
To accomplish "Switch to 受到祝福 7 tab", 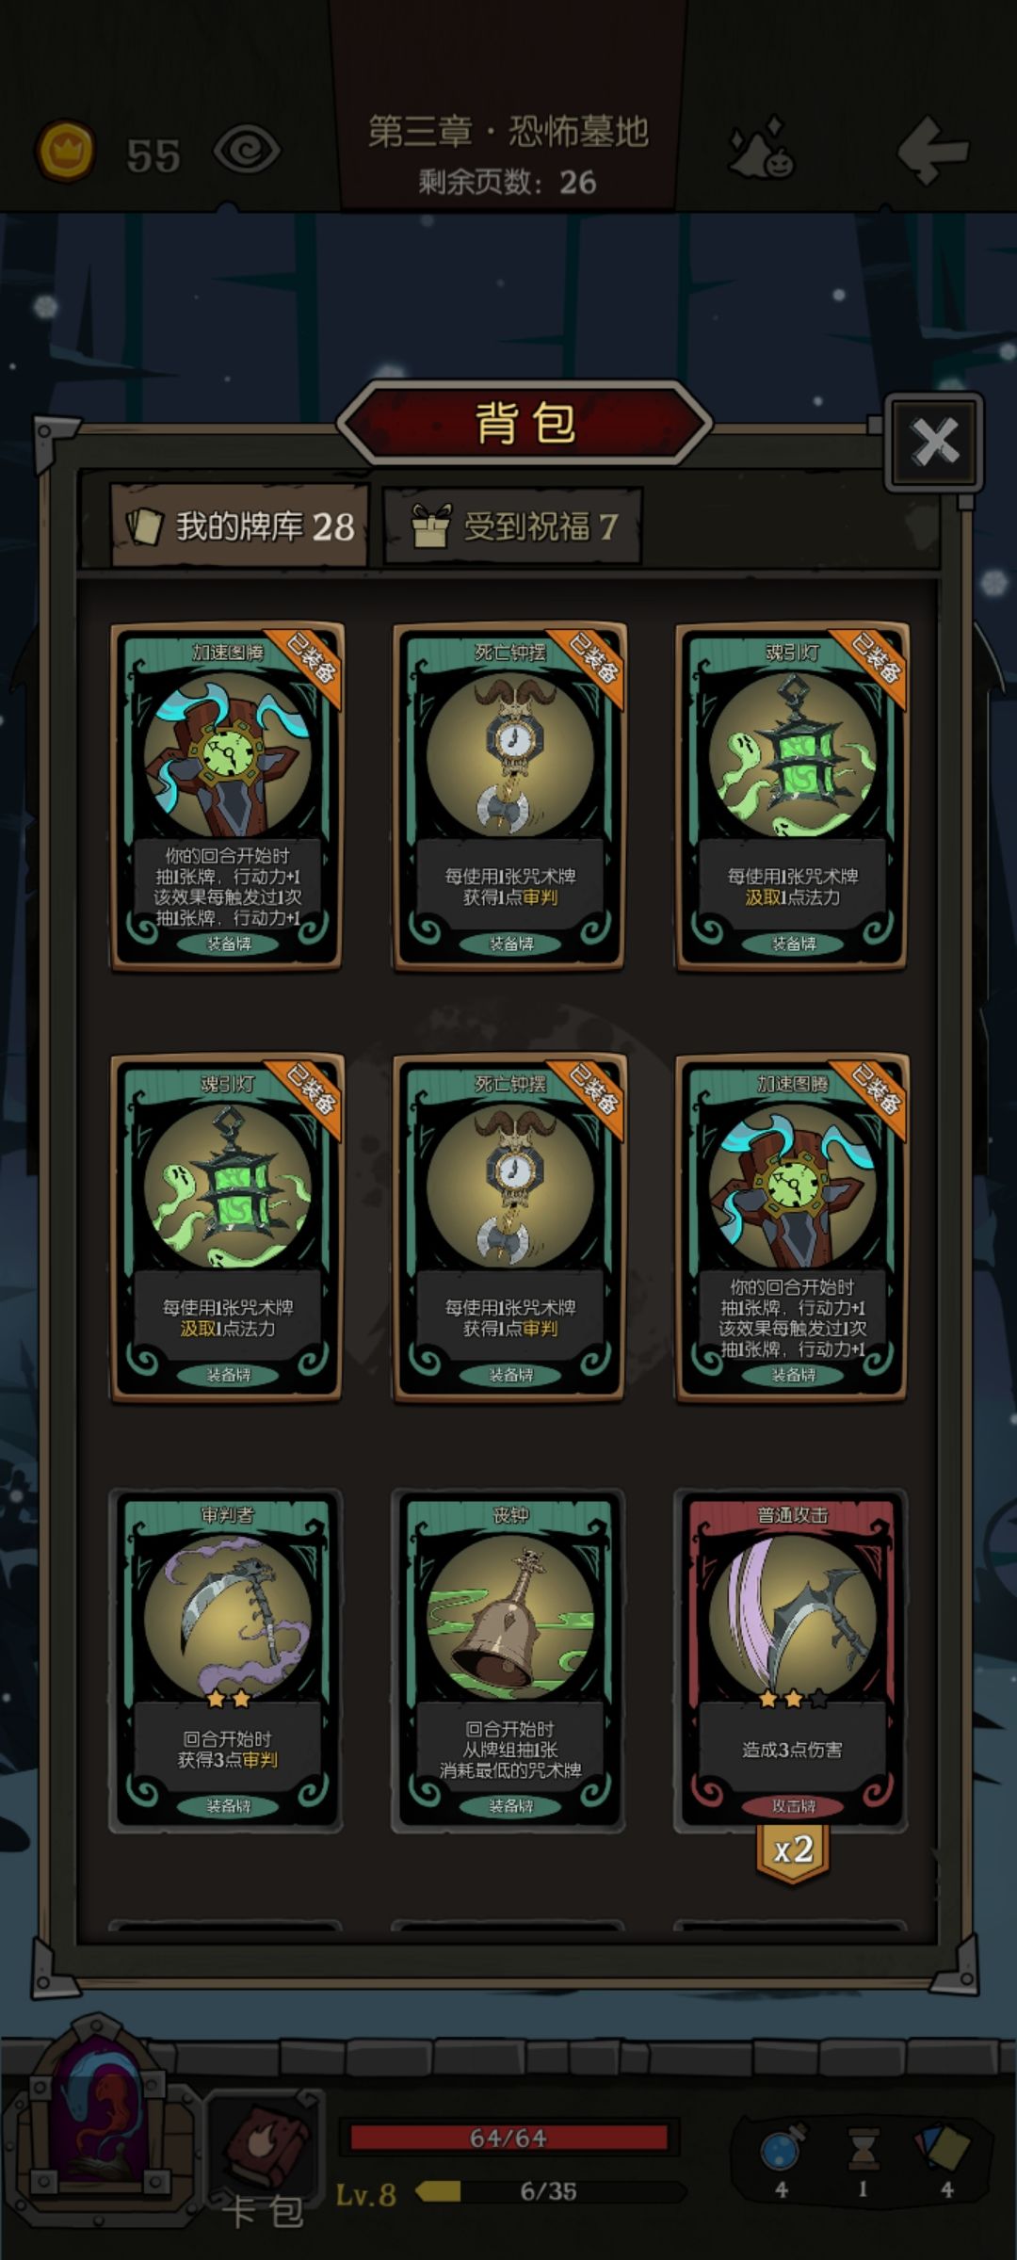I will pyautogui.click(x=512, y=525).
